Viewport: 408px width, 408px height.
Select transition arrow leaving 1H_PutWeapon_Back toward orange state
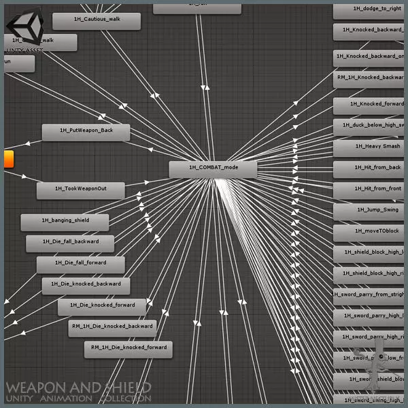(x=27, y=143)
